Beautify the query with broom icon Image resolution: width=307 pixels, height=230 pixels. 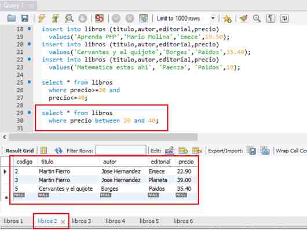(244, 19)
